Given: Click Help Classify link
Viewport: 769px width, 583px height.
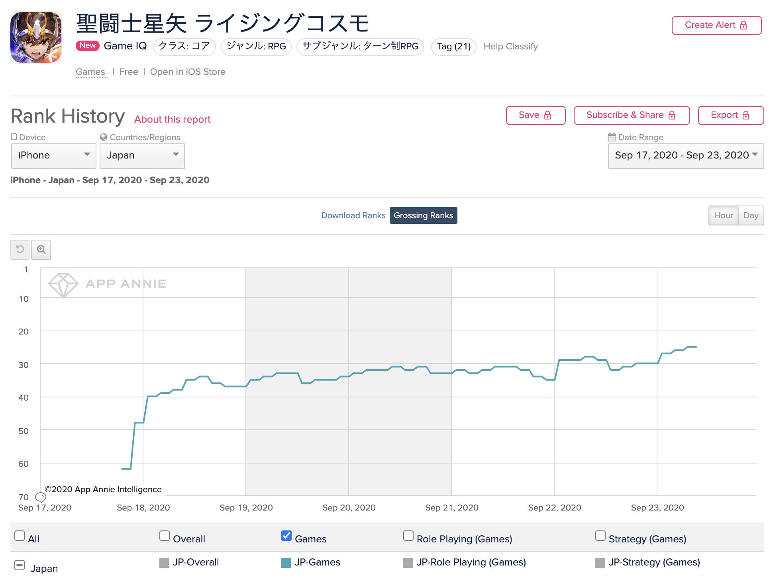Looking at the screenshot, I should (x=510, y=47).
